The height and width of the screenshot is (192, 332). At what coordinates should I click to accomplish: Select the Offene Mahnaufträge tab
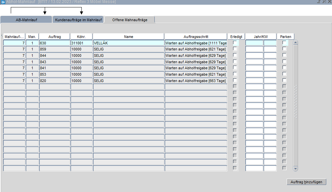[130, 20]
